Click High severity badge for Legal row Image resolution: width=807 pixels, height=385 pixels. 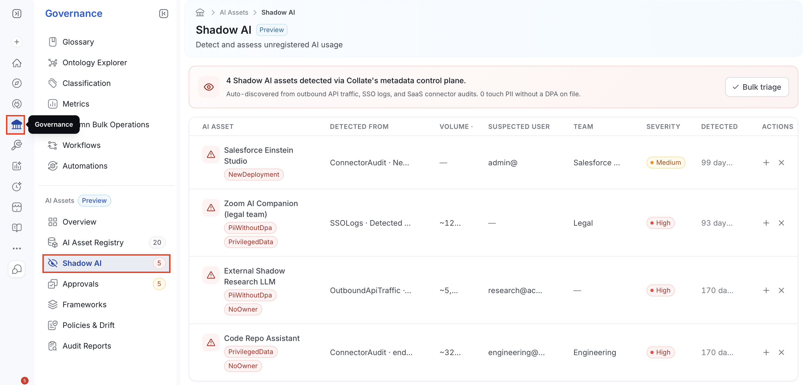(660, 223)
